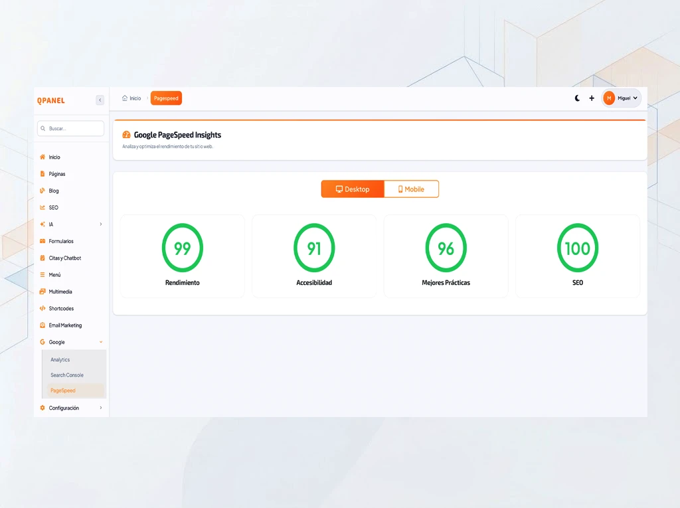Click the Google PageSpeed Insights heading
This screenshot has height=508, width=680.
click(x=177, y=135)
